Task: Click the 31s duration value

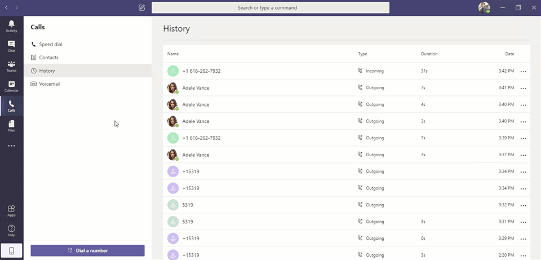Action: 424,71
